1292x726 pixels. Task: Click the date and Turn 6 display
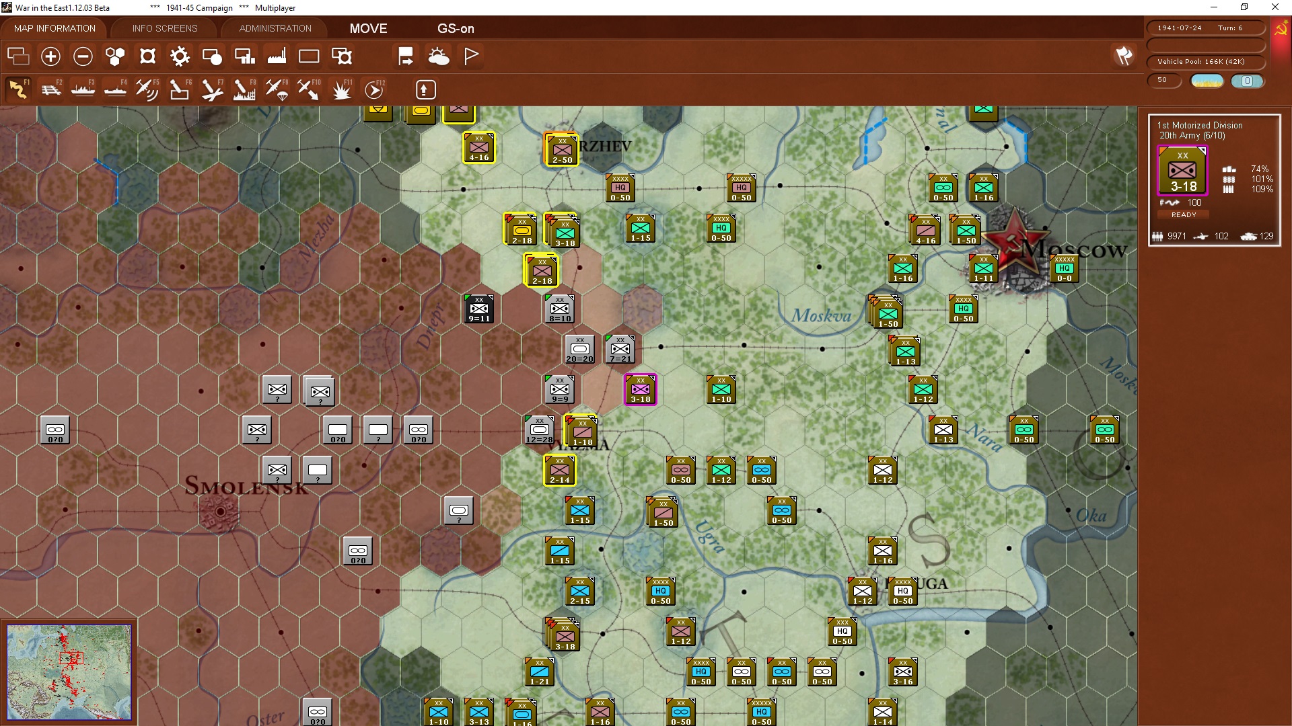1205,28
